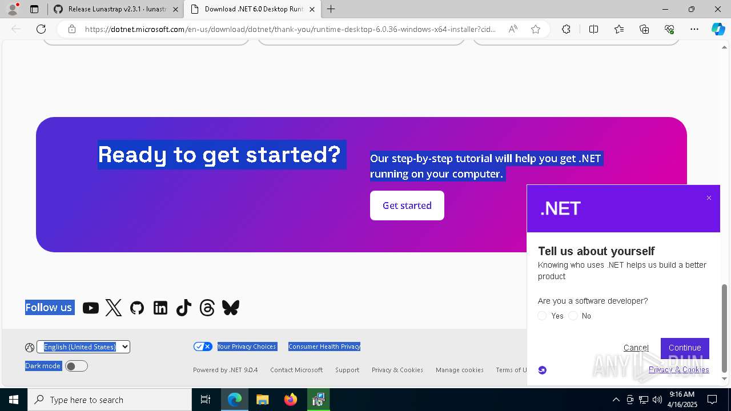Image resolution: width=731 pixels, height=411 pixels.
Task: Open Edge Settings and more menu
Action: [694, 29]
